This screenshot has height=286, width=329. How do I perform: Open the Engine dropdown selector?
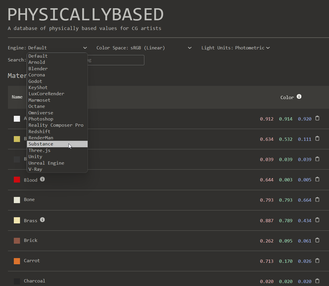point(58,48)
